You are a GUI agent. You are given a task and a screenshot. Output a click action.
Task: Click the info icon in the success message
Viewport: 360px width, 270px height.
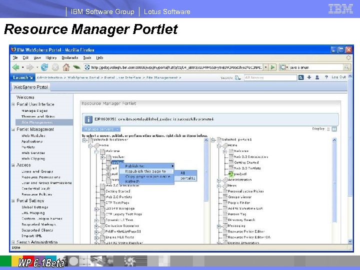88,119
